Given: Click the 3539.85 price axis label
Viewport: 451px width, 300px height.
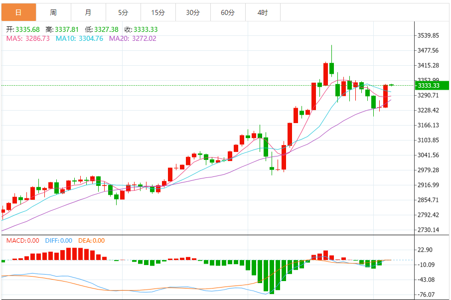Looking at the screenshot, I should [x=428, y=35].
